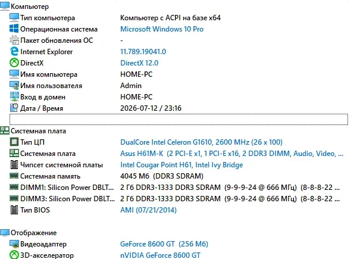Click the 3D-акселератор icon
Screen dimensions: 357x259
(14, 255)
